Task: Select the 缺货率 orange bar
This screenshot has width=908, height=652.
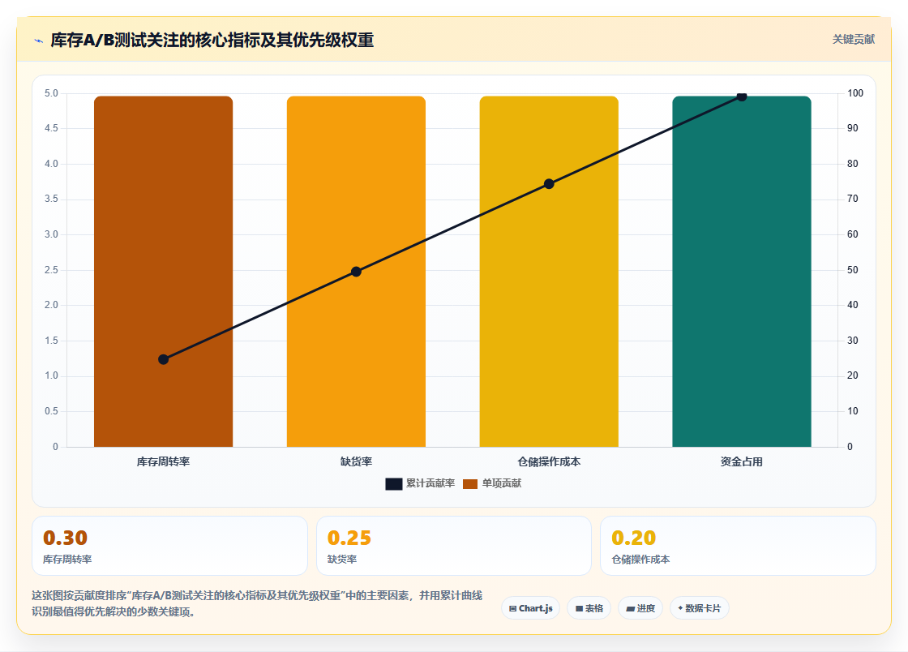Action: [x=356, y=271]
